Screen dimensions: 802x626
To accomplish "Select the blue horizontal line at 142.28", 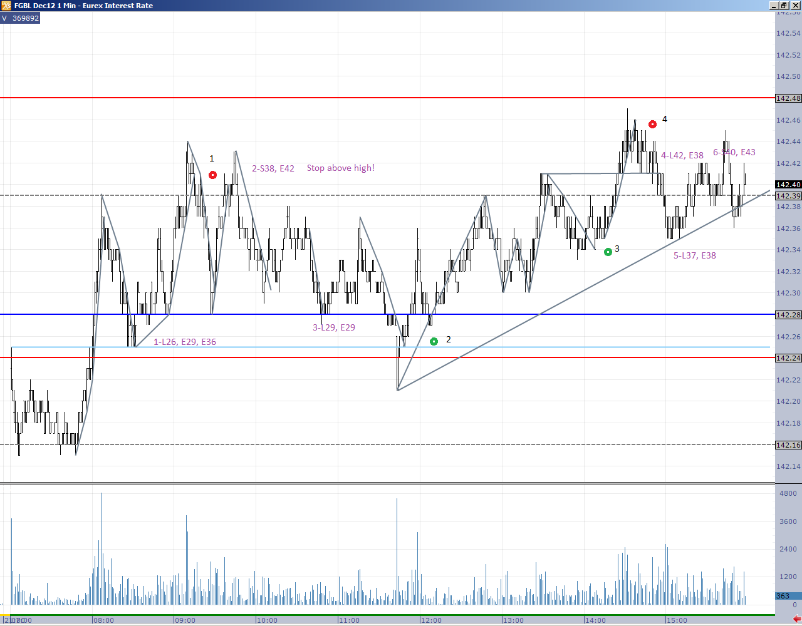I will pyautogui.click(x=387, y=314).
